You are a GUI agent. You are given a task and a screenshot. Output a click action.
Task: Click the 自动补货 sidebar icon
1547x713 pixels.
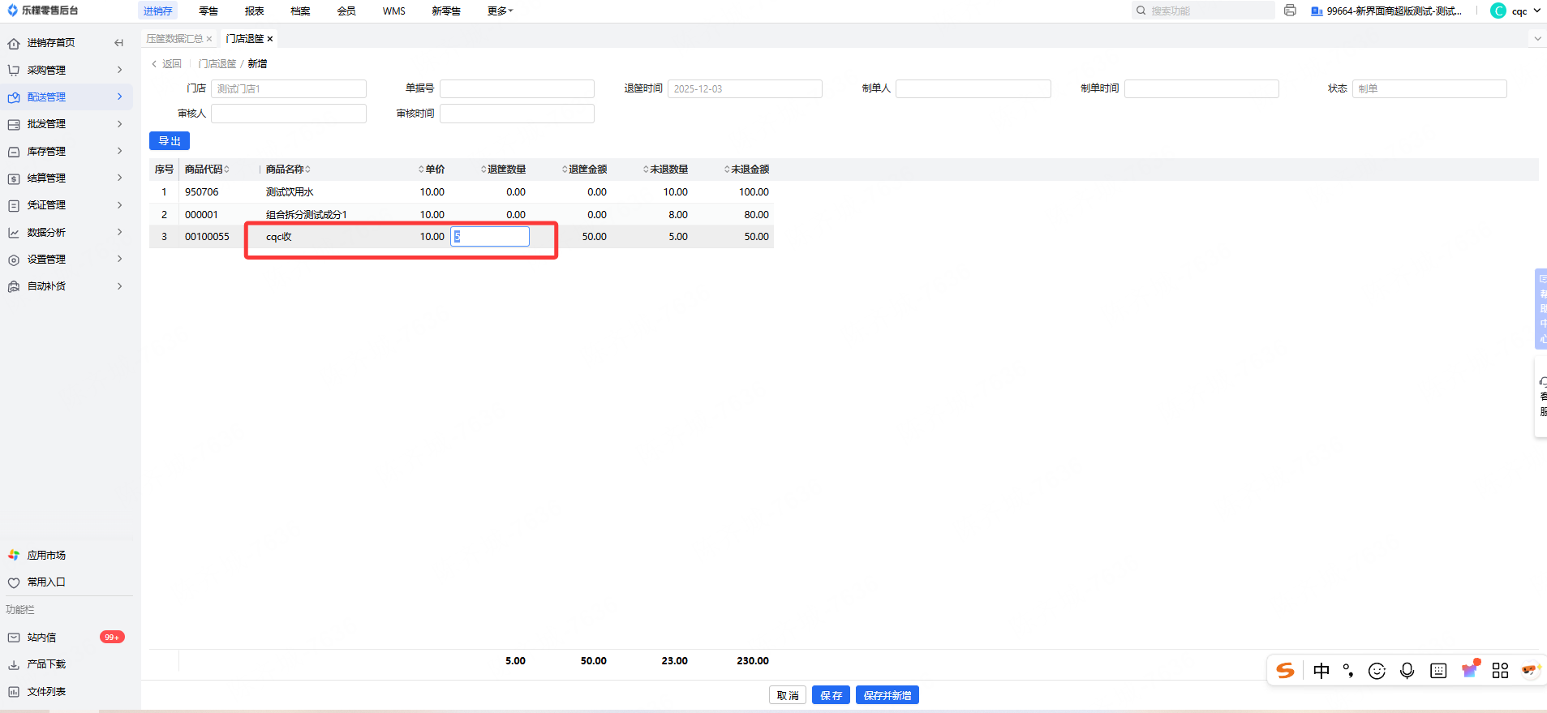(14, 286)
